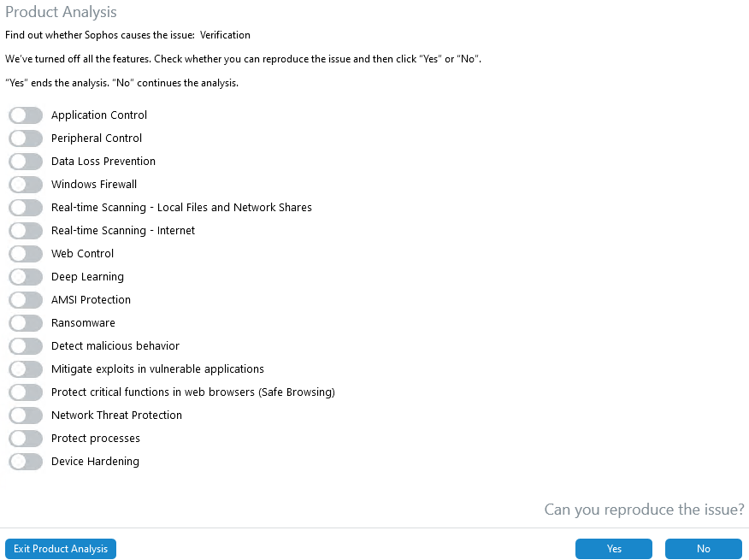Enable Detect malicious behavior toggle
749x560 pixels.
26,346
